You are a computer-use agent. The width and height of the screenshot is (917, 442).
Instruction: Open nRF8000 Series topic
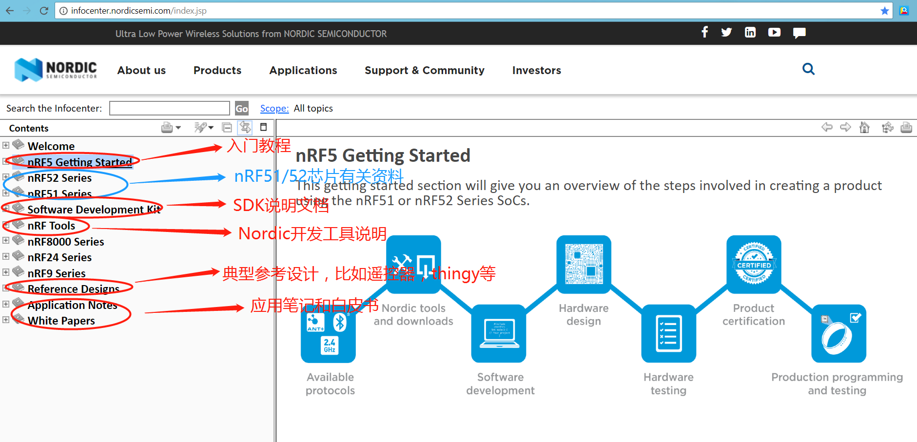pos(66,242)
